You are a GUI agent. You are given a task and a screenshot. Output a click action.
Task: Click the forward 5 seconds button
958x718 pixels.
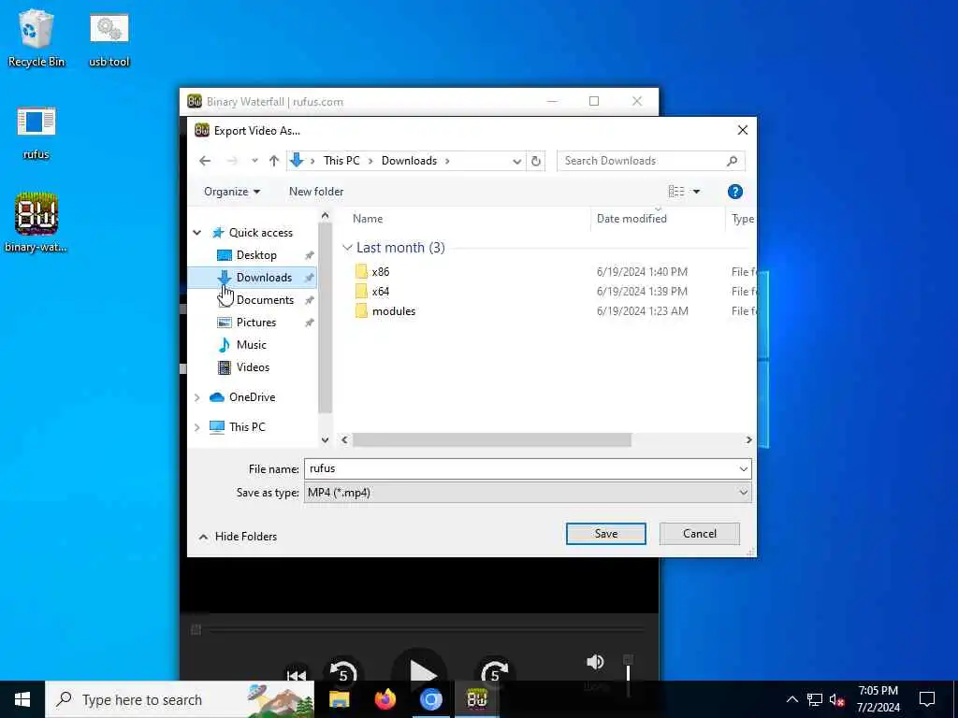coord(495,673)
